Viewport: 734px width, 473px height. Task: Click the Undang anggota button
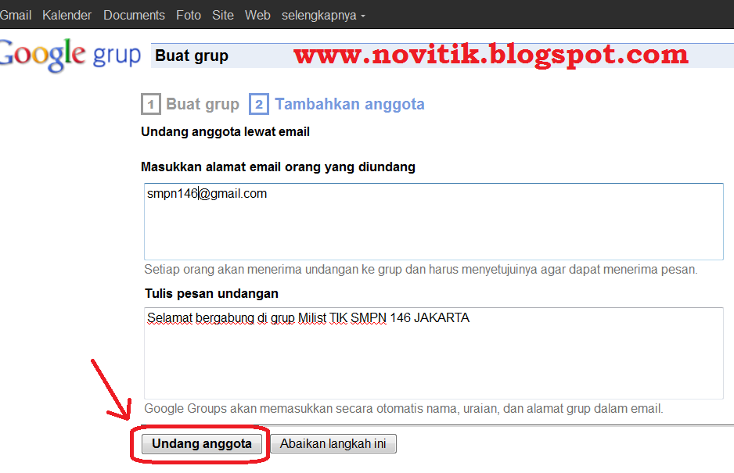coord(202,443)
